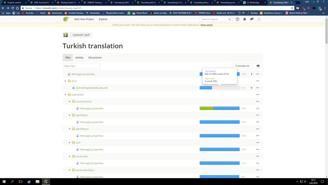Click the download translations button beside Translate All
Image resolution: width=328 pixels, height=185 pixels.
[258, 66]
